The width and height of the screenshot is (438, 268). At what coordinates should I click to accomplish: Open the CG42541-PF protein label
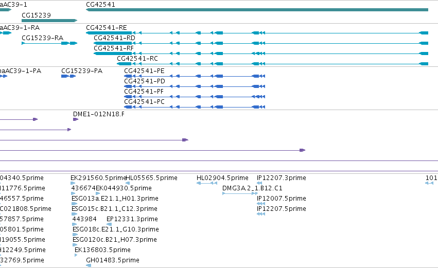tap(144, 92)
